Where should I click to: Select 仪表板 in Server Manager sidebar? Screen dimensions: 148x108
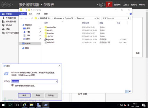(x=9, y=14)
